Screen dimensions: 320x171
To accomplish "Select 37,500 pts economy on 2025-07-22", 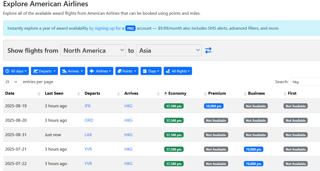I will [174, 164].
